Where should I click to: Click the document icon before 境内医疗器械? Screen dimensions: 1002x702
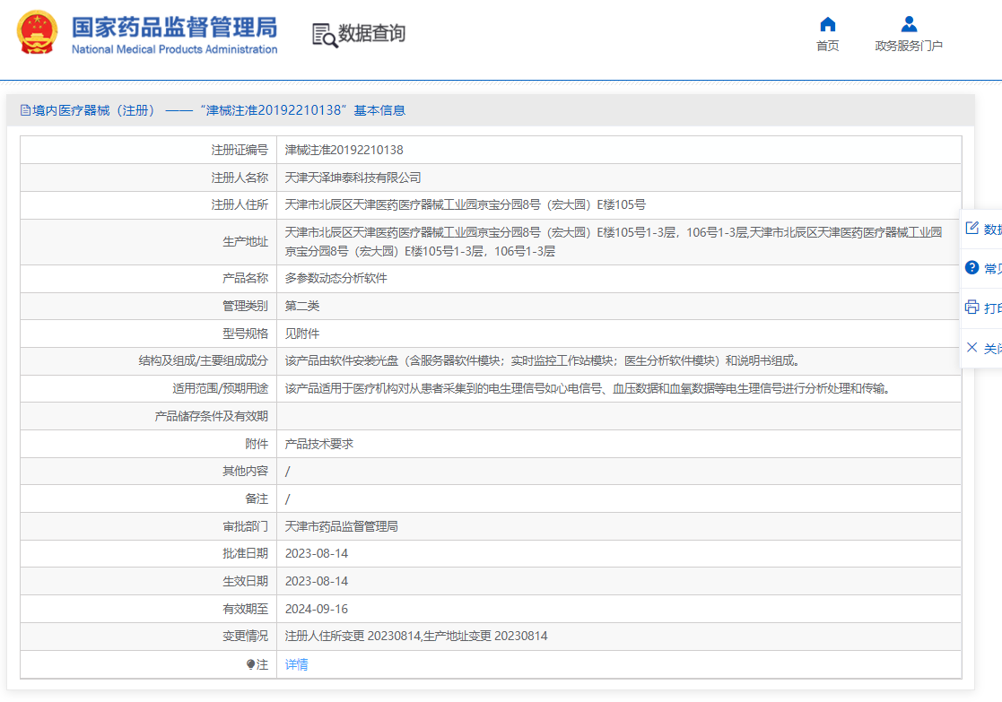pos(25,110)
